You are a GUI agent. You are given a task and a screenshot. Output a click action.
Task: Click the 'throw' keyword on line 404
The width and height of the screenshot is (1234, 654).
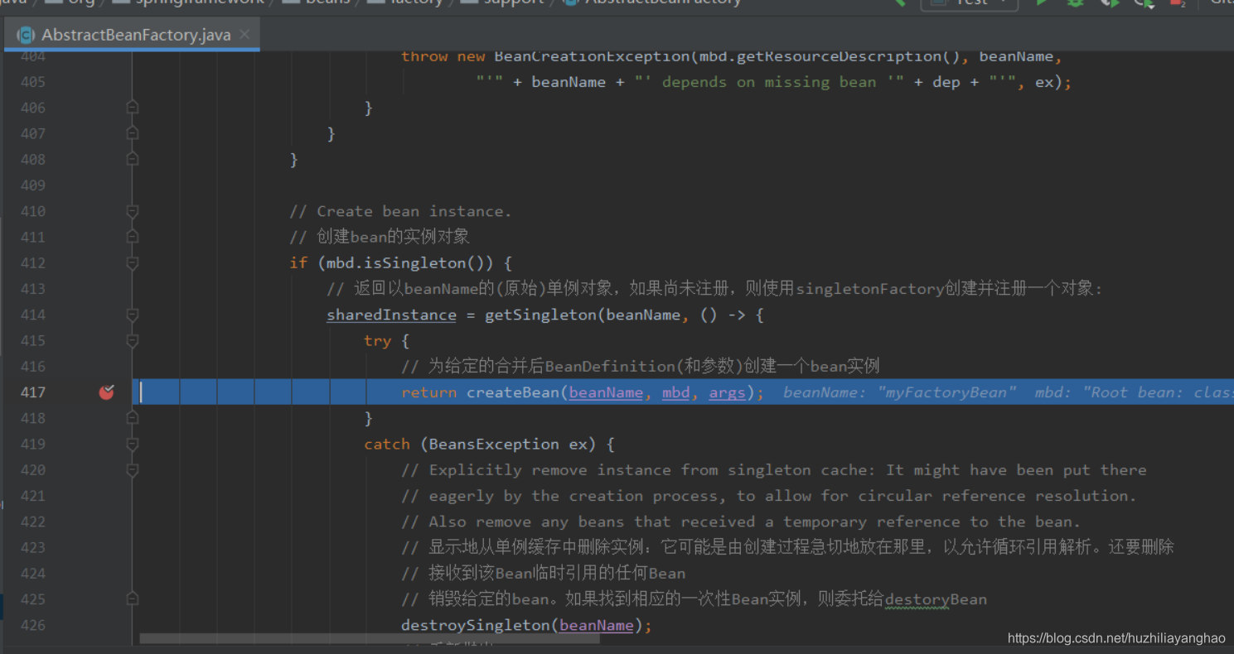(424, 56)
